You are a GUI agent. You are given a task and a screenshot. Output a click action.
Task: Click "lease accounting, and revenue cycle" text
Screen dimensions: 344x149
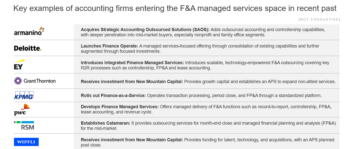(x=116, y=112)
